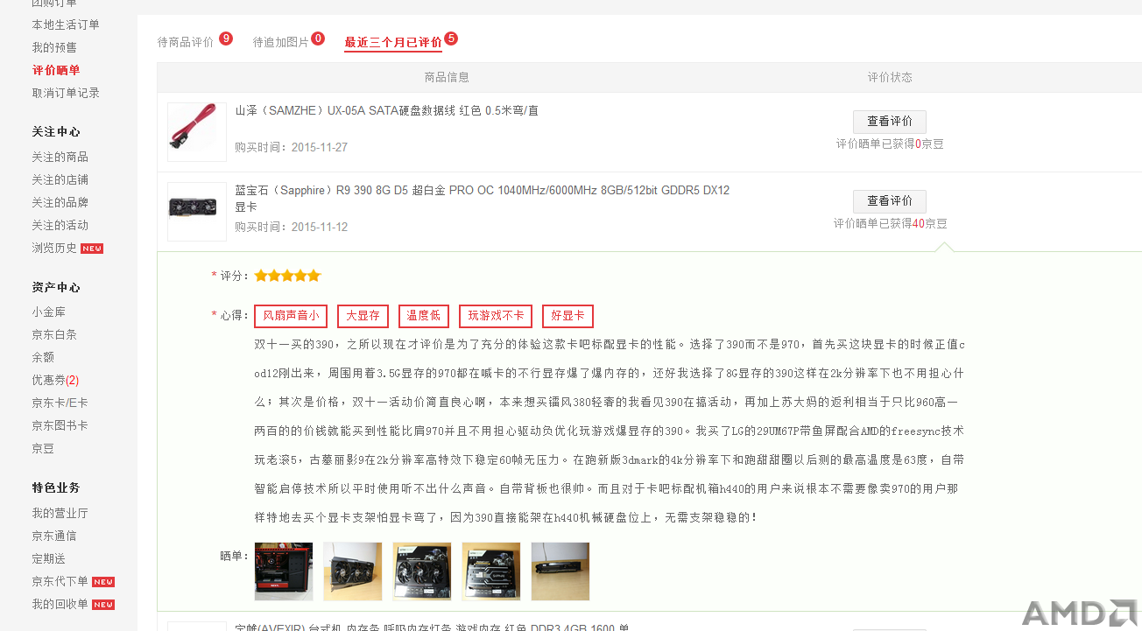Click the five-star rating row
Viewport: 1142px width, 631px height.
tap(288, 276)
